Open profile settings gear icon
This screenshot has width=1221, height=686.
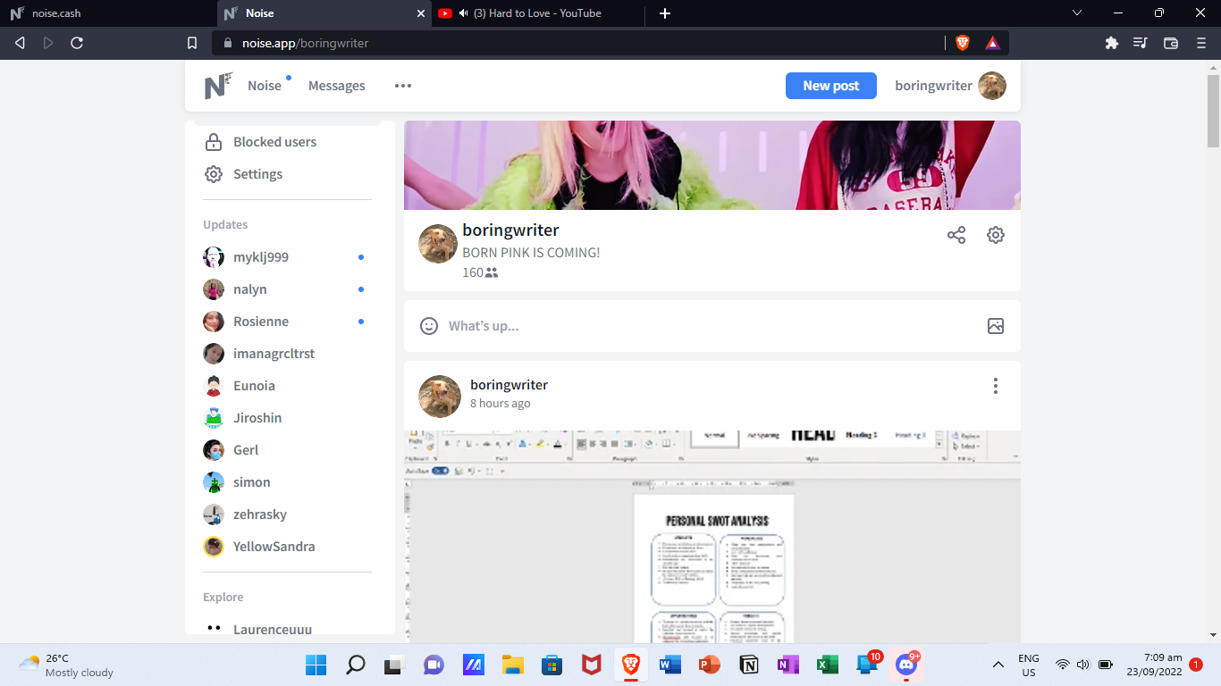tap(996, 235)
